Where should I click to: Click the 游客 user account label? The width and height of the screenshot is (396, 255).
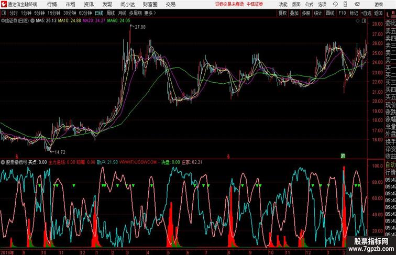click(379, 4)
